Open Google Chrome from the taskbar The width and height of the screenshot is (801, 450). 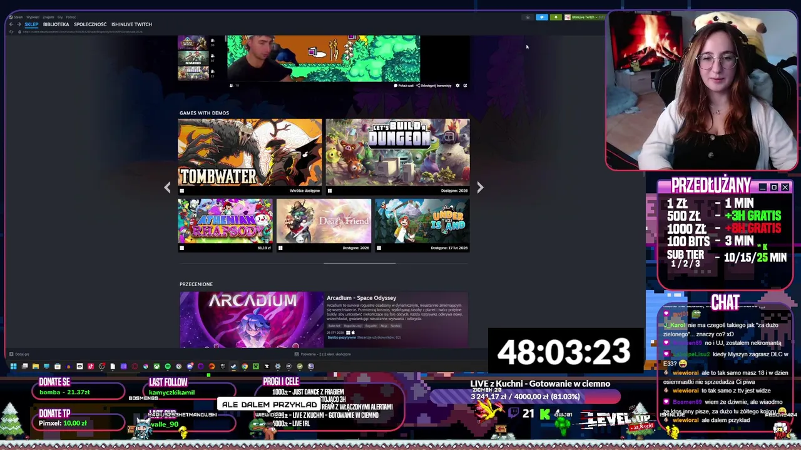pos(245,366)
